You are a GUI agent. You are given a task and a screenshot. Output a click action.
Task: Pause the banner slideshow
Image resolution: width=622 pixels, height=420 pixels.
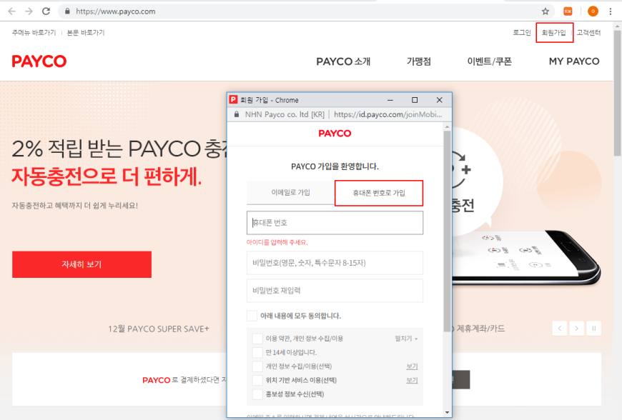pos(594,328)
